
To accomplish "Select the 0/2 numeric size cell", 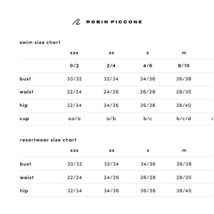I will 74,66.
